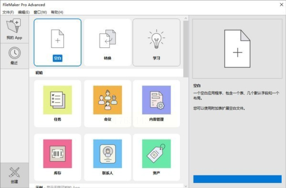Image resolution: width=286 pixels, height=188 pixels.
Task: Click the scrollbar down arrow in template list
Action: 186,186
